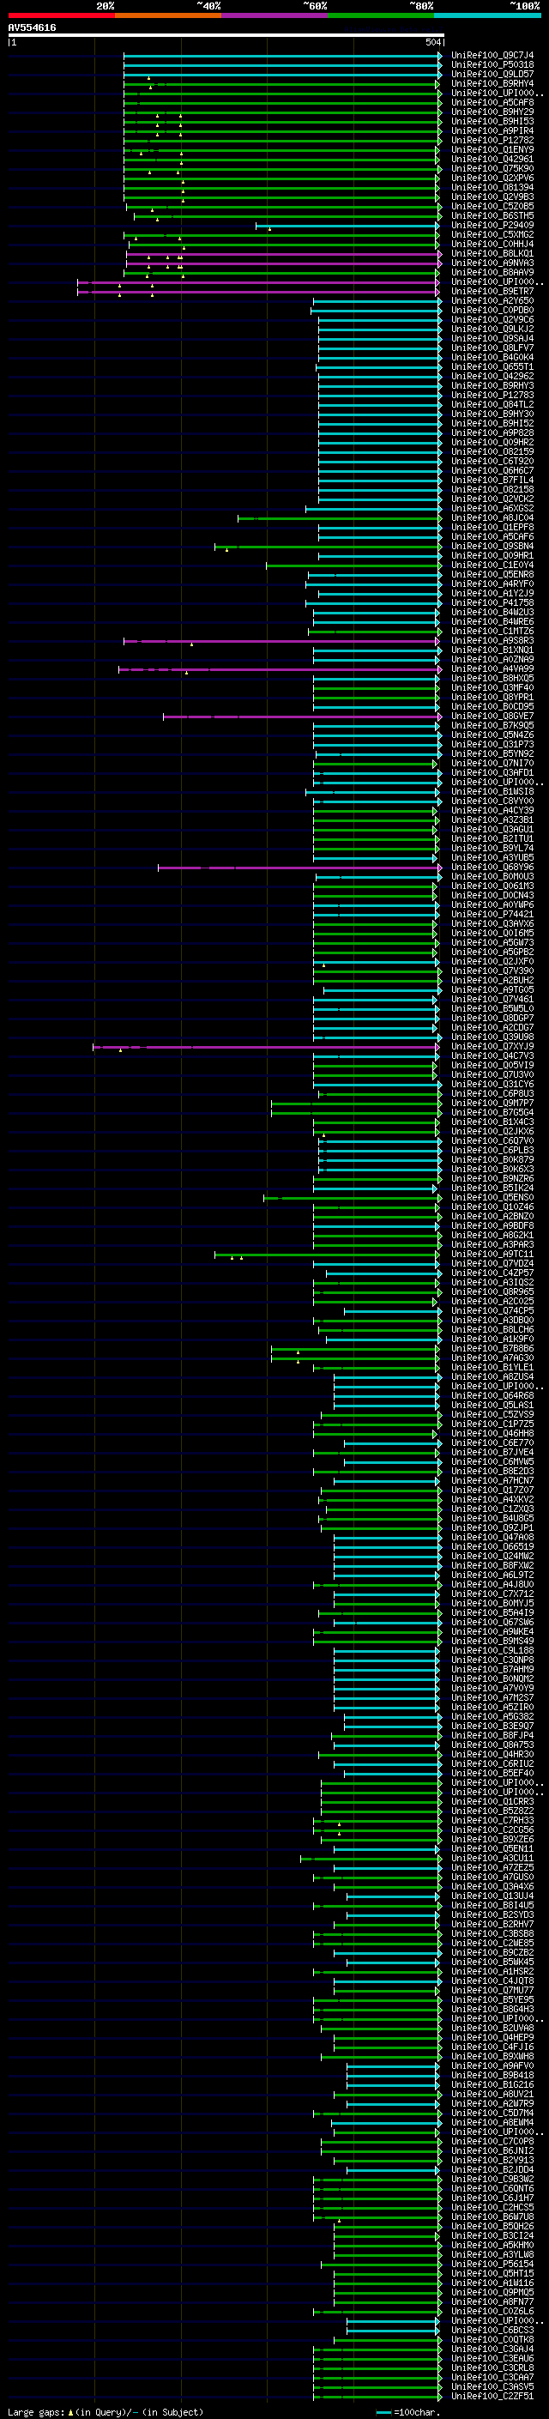Click purple alignment bar of UniRef100_B9ETR7
Viewport: 549px width, 2419px height.
(x=258, y=291)
